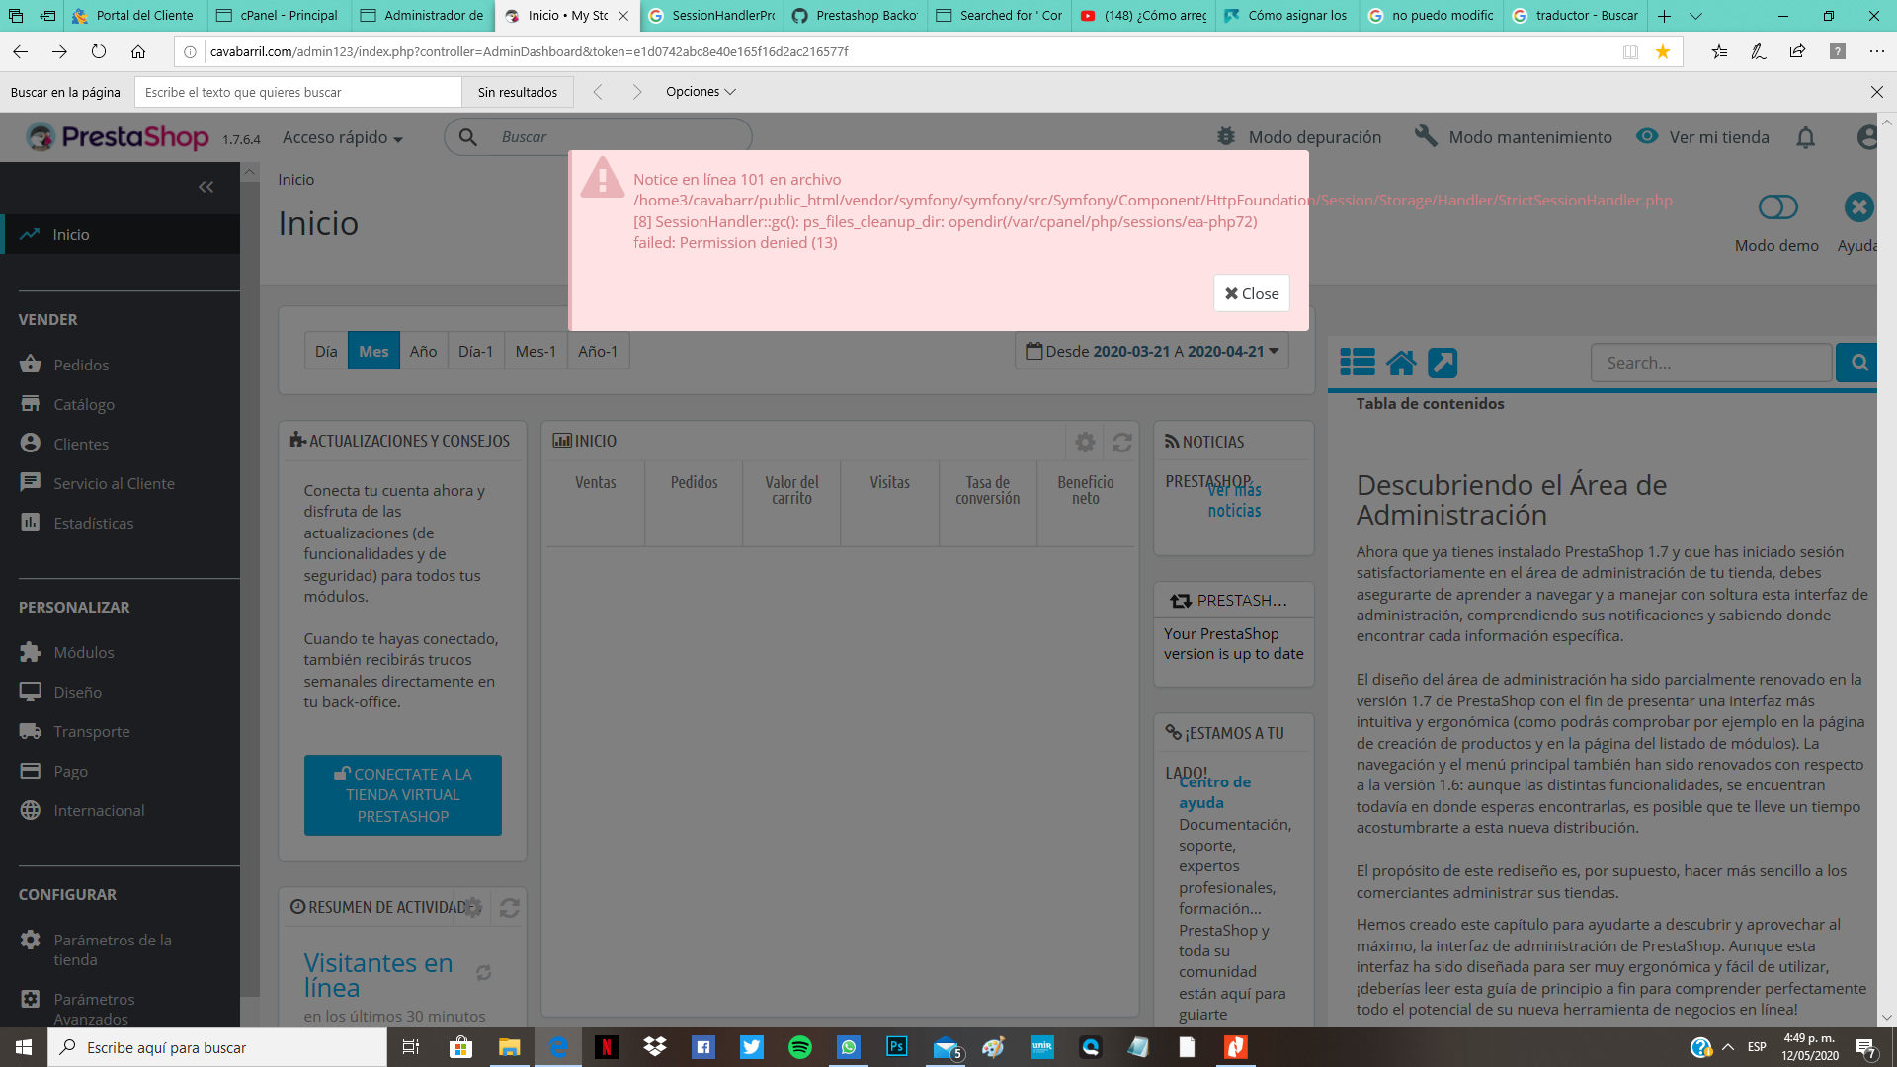This screenshot has width=1897, height=1067.
Task: Click the Inicio panel settings gear
Action: coord(1085,442)
